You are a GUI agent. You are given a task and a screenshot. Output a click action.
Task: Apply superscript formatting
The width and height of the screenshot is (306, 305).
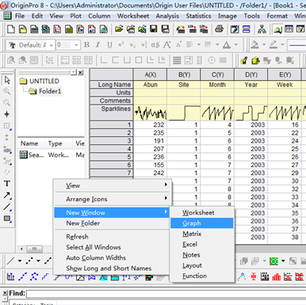click(x=120, y=45)
